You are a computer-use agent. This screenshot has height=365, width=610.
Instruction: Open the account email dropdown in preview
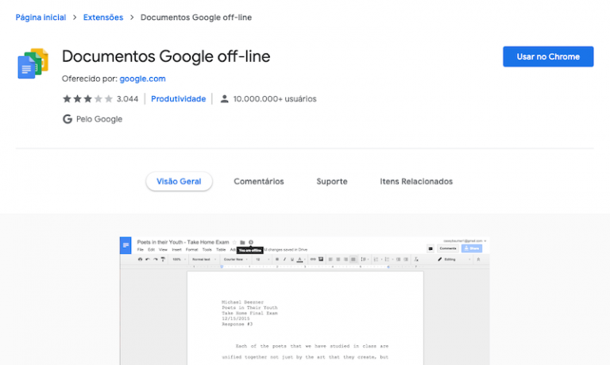(465, 241)
